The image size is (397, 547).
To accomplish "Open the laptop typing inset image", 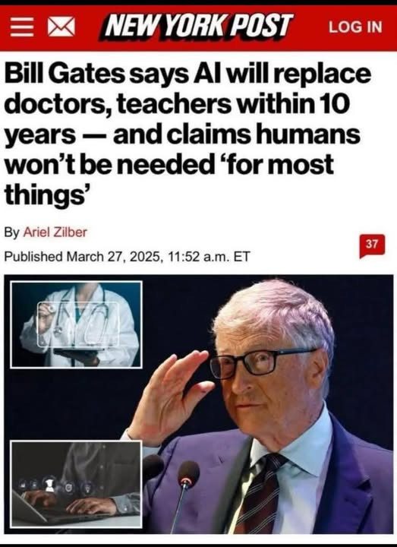I will tap(76, 484).
